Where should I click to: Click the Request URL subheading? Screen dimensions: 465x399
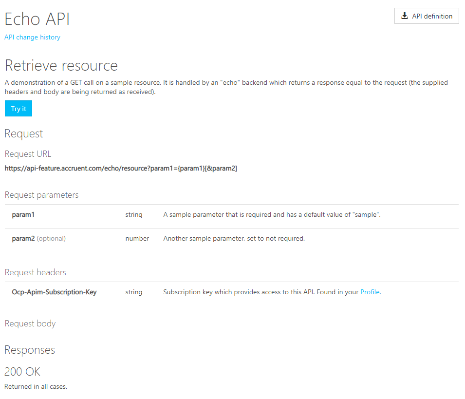28,154
